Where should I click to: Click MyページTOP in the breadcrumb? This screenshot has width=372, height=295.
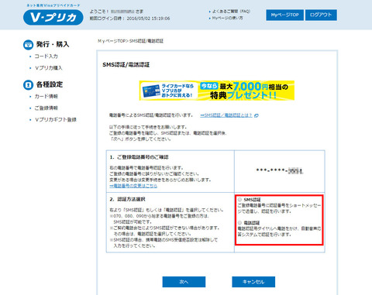112,41
